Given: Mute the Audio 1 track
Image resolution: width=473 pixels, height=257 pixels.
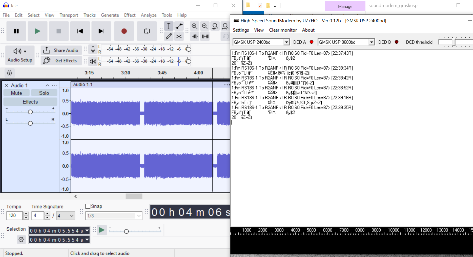Looking at the screenshot, I should [x=16, y=93].
